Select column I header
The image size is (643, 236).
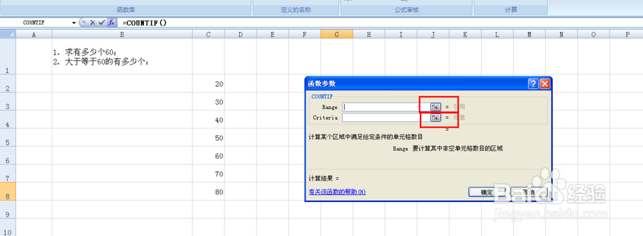click(x=401, y=35)
